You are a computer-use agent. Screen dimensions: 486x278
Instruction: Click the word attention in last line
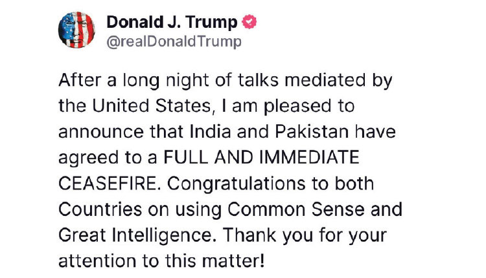click(x=97, y=261)
